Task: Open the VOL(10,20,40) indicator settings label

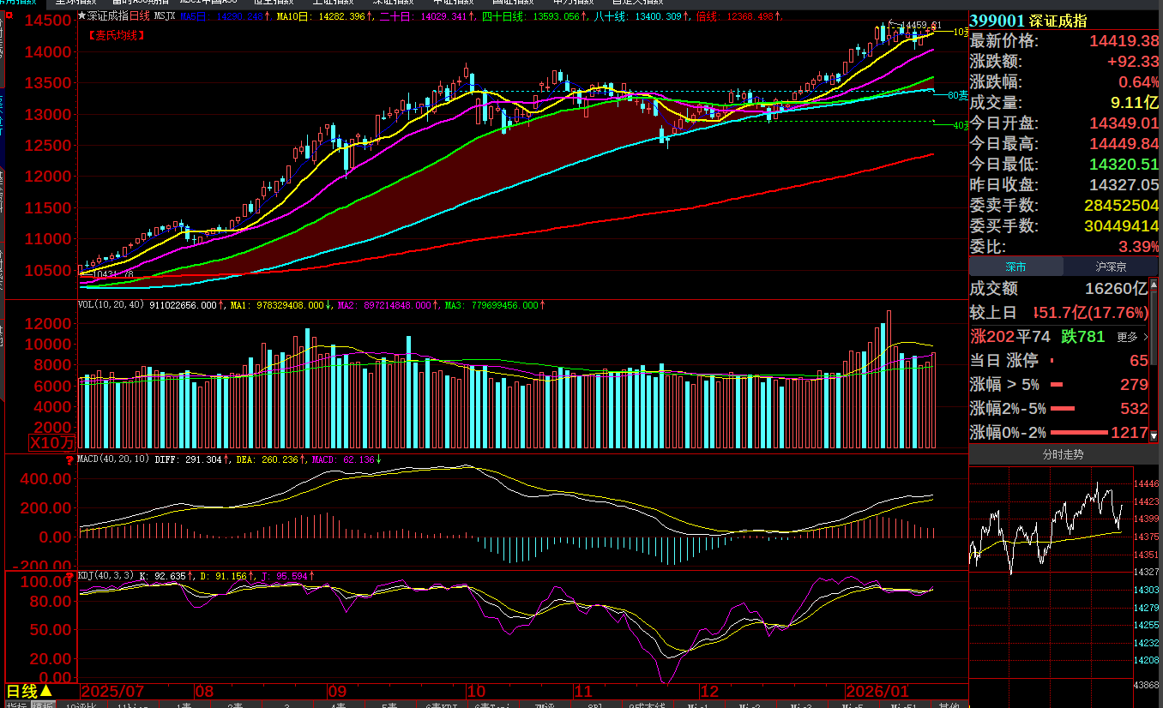Action: tap(111, 304)
